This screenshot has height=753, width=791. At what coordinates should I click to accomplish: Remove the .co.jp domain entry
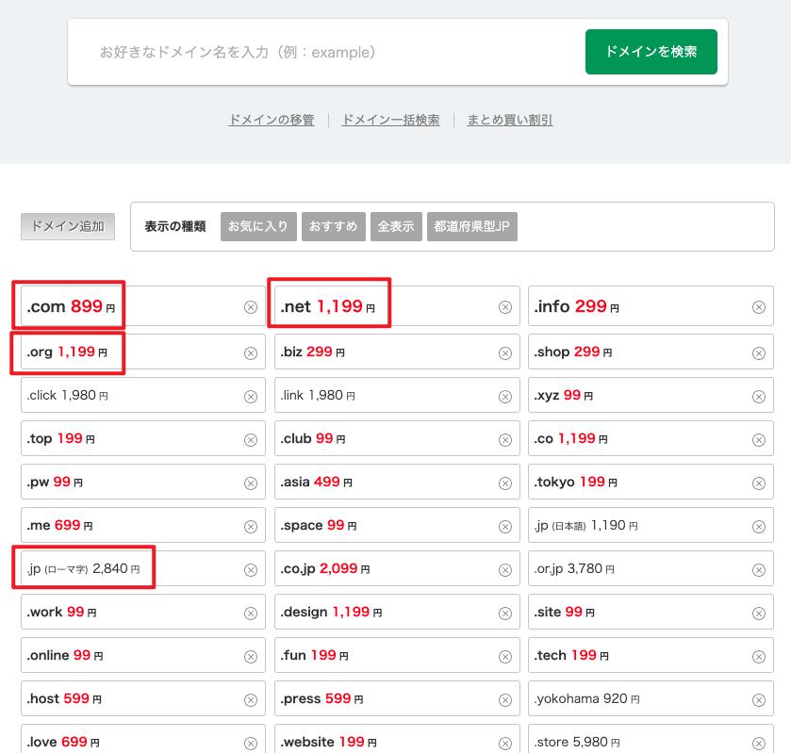tap(505, 568)
